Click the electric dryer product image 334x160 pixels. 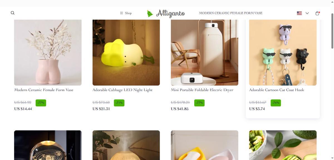pos(205,52)
